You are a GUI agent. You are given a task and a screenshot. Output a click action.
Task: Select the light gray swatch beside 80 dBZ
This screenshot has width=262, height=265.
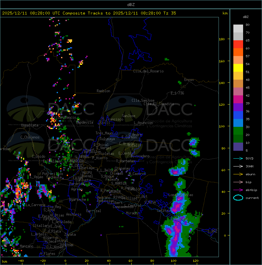[x=238, y=28]
